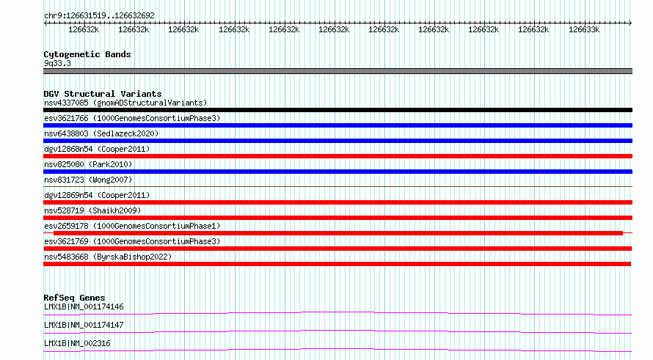Viewport: 653px width, 360px height.
Task: Open the LMX1B|NM_001174147 transcript label
Action: pos(84,325)
